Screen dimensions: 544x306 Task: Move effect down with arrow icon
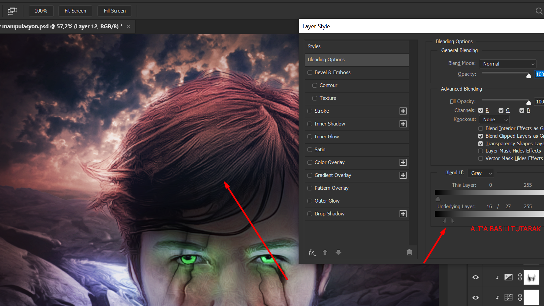338,252
